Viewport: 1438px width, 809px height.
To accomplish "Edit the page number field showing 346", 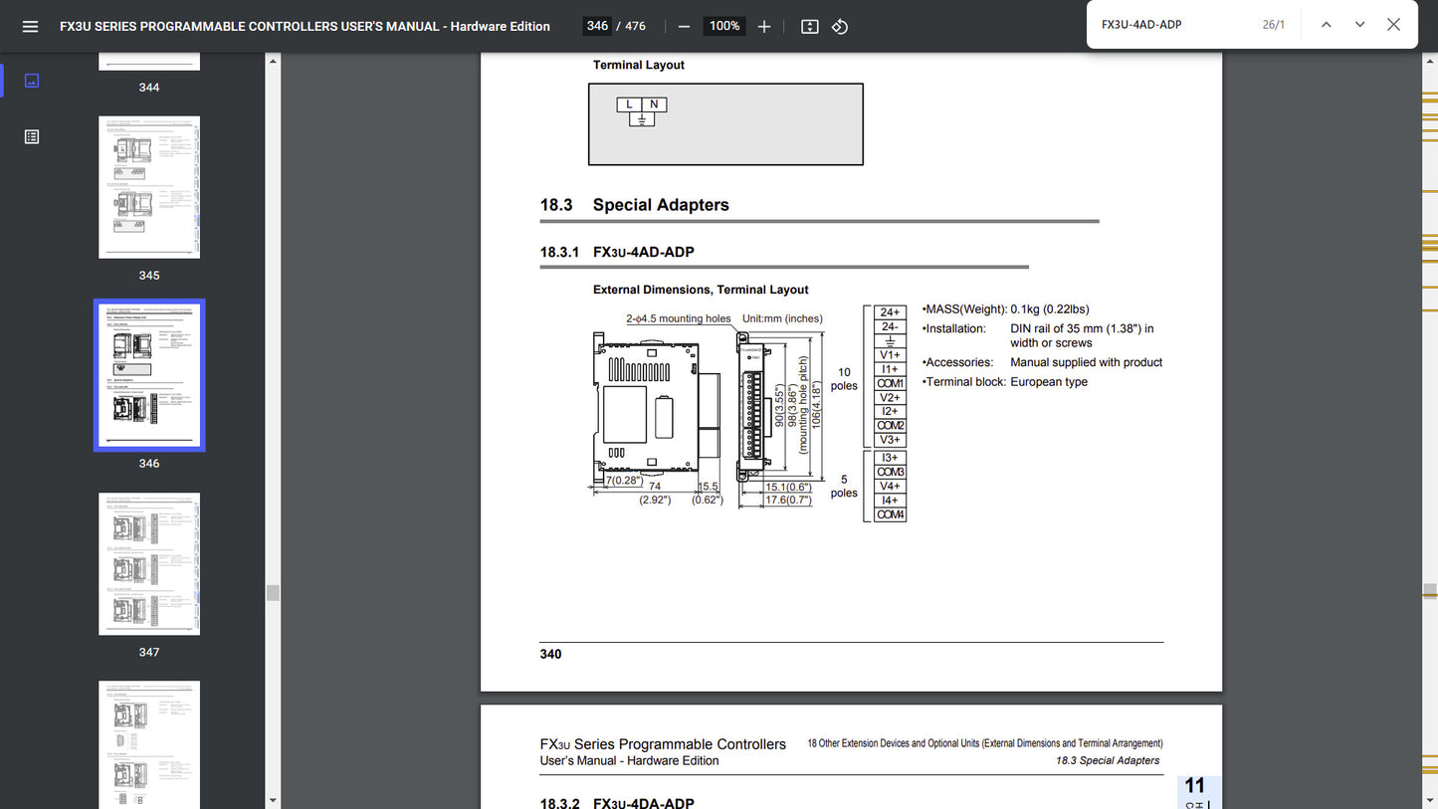I will click(x=597, y=27).
